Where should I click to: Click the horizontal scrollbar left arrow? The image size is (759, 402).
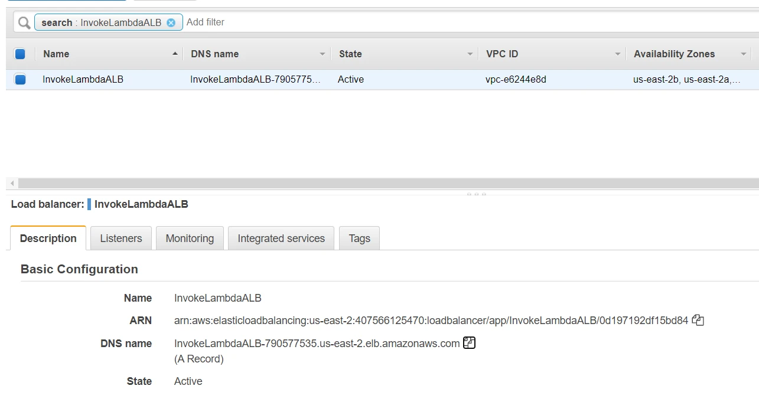(x=12, y=184)
